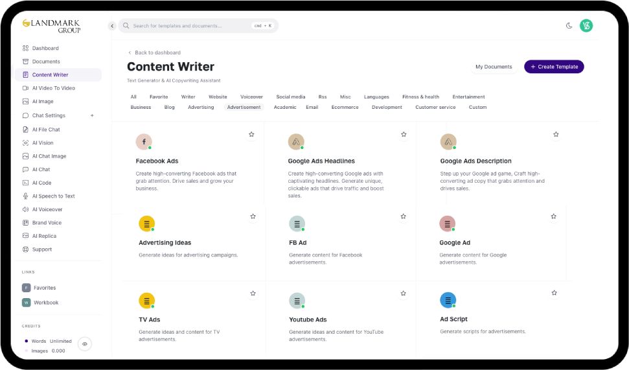Image resolution: width=629 pixels, height=370 pixels.
Task: Star the Google Ads Headlines template
Action: (404, 134)
